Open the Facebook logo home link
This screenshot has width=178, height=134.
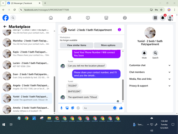pos(5,18)
